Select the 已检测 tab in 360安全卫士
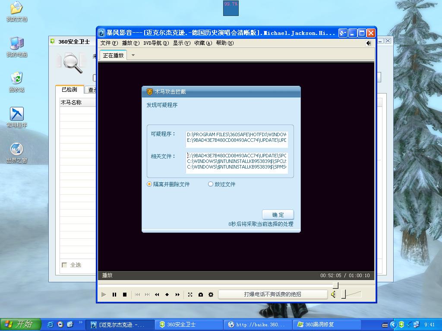 pyautogui.click(x=69, y=90)
